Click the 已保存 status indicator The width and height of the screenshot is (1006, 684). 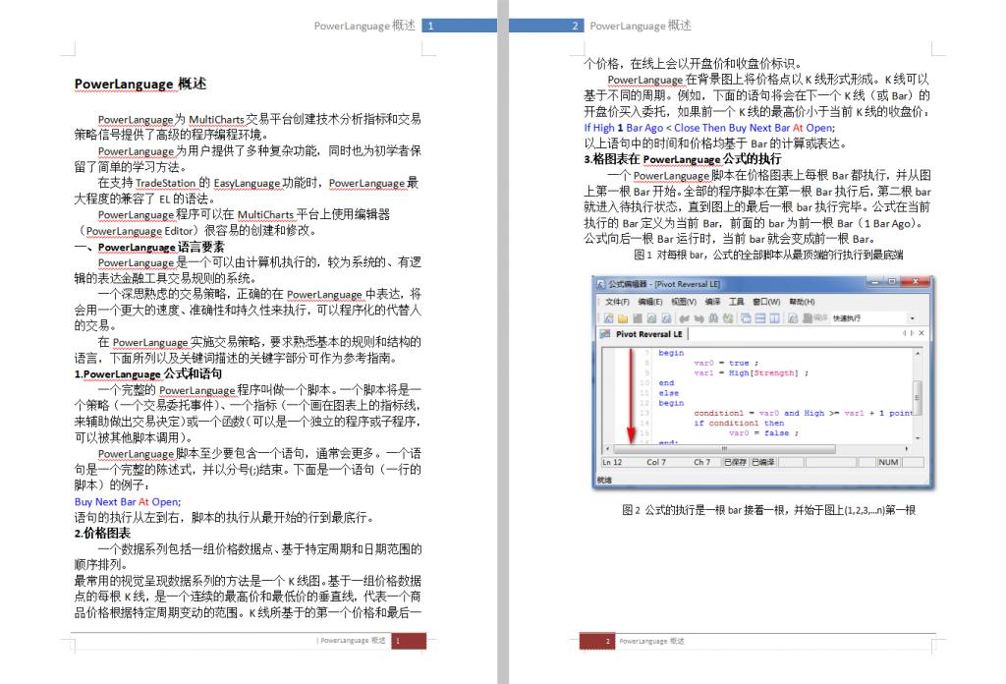click(x=736, y=462)
